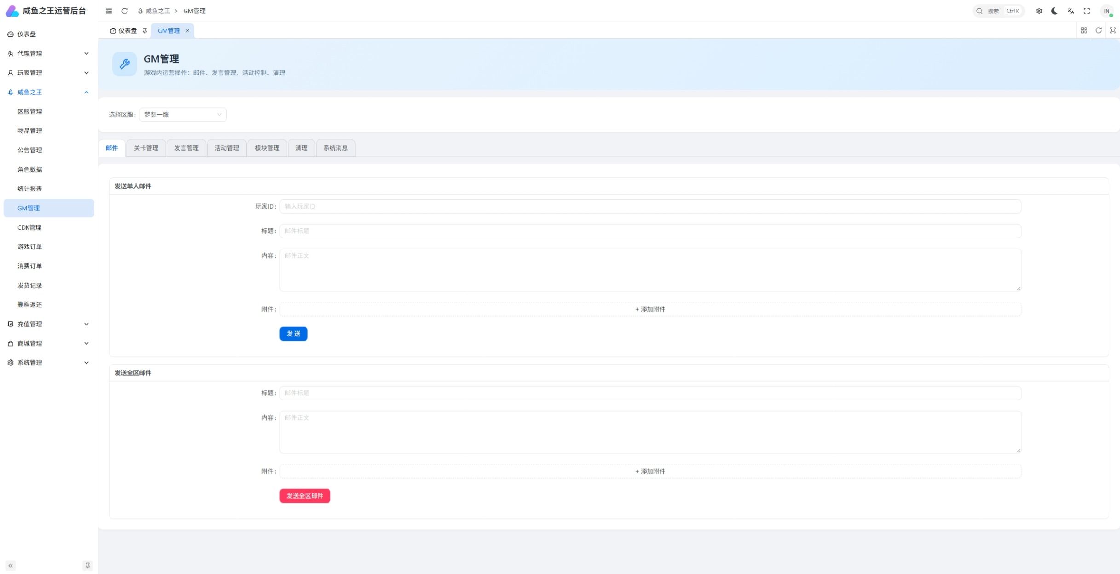1120x574 pixels.
Task: Toggle the sidebar menu hamburger icon
Action: (109, 11)
